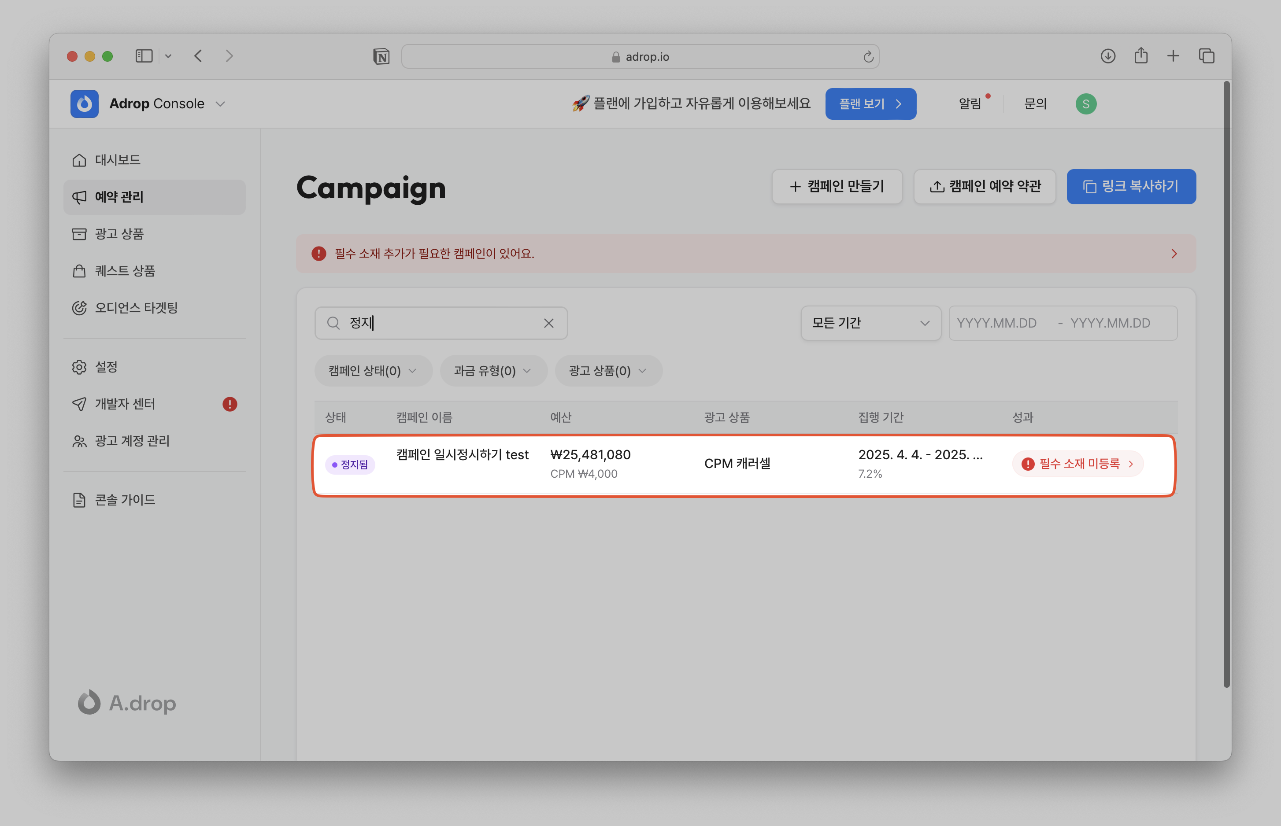Viewport: 1281px width, 826px height.
Task: Click the Safari downloads icon
Action: [1108, 56]
